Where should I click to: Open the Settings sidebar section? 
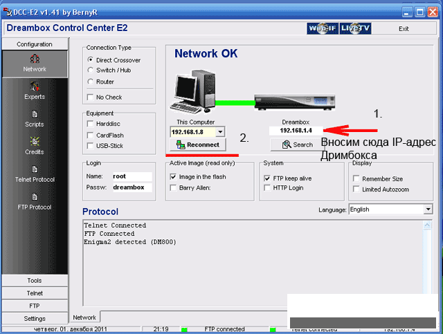pyautogui.click(x=34, y=318)
